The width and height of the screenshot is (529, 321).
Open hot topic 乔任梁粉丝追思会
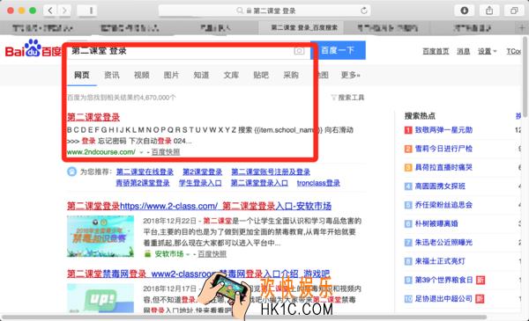pos(443,205)
